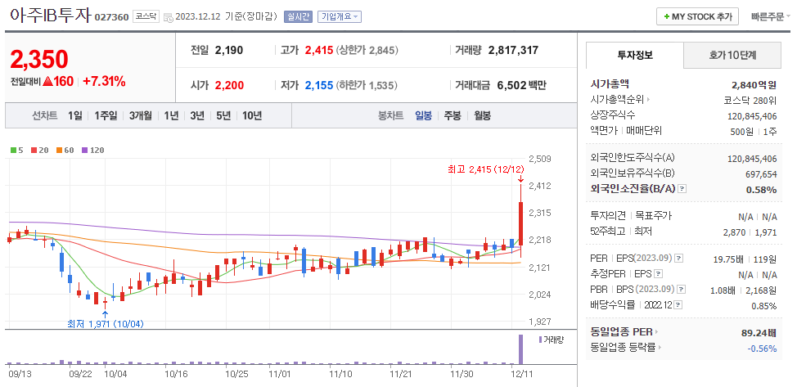Viewport: 797px width, 387px height.
Task: Click the arrow icon next to 시가총액순위
Action: tap(648, 100)
